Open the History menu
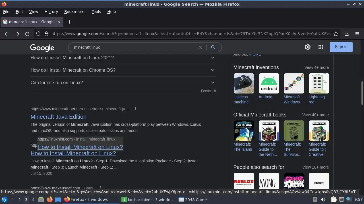 click(51, 12)
